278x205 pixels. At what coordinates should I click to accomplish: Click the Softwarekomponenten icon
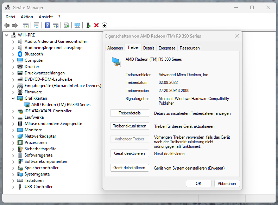point(20,161)
